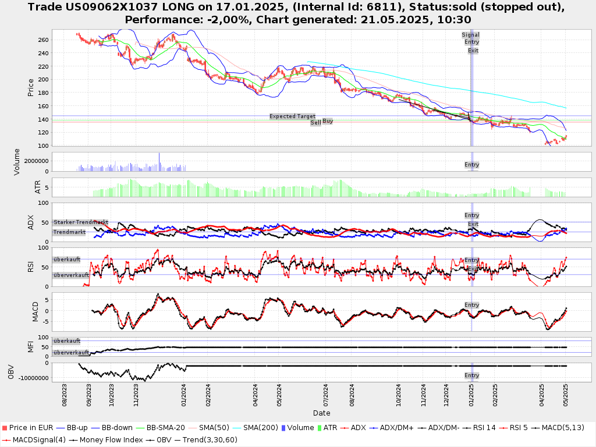The width and height of the screenshot is (596, 447).
Task: Click the red Price in EUR legend marker
Action: click(5, 428)
